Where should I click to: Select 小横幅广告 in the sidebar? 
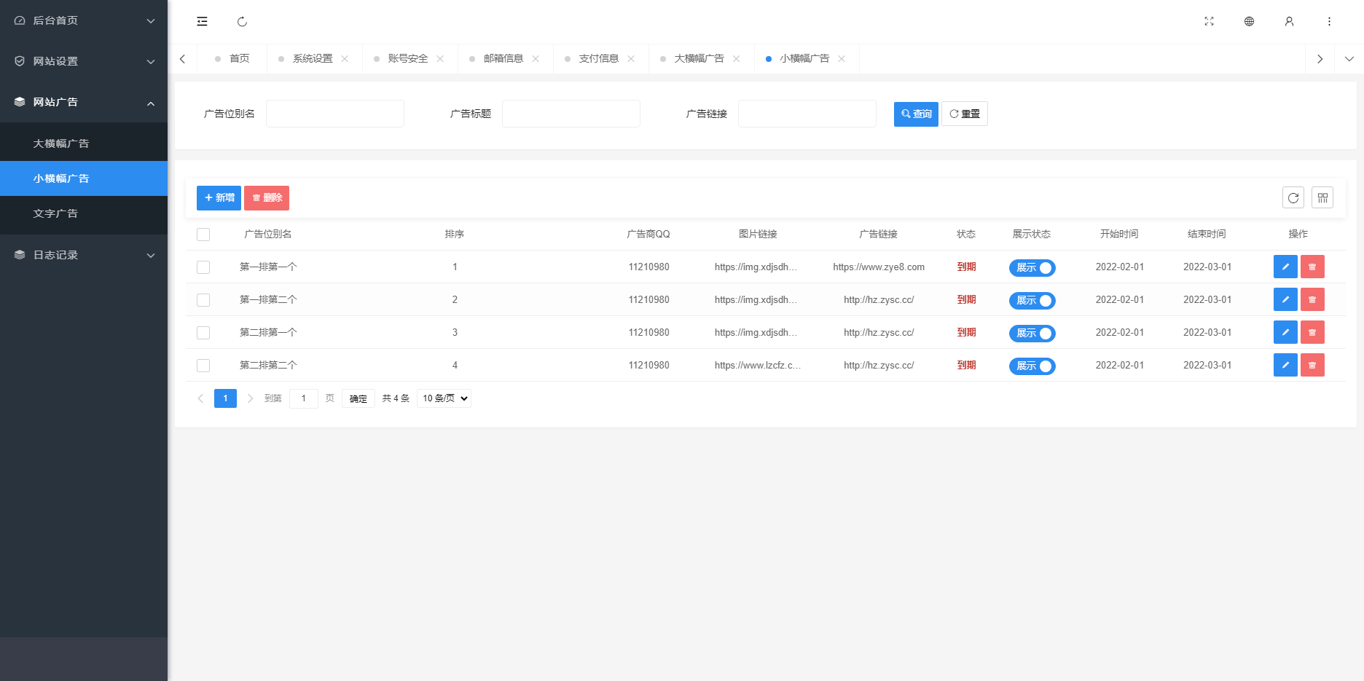tap(84, 178)
